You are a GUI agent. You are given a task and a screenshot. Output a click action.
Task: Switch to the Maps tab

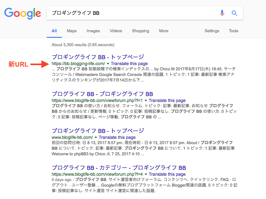[72, 31]
